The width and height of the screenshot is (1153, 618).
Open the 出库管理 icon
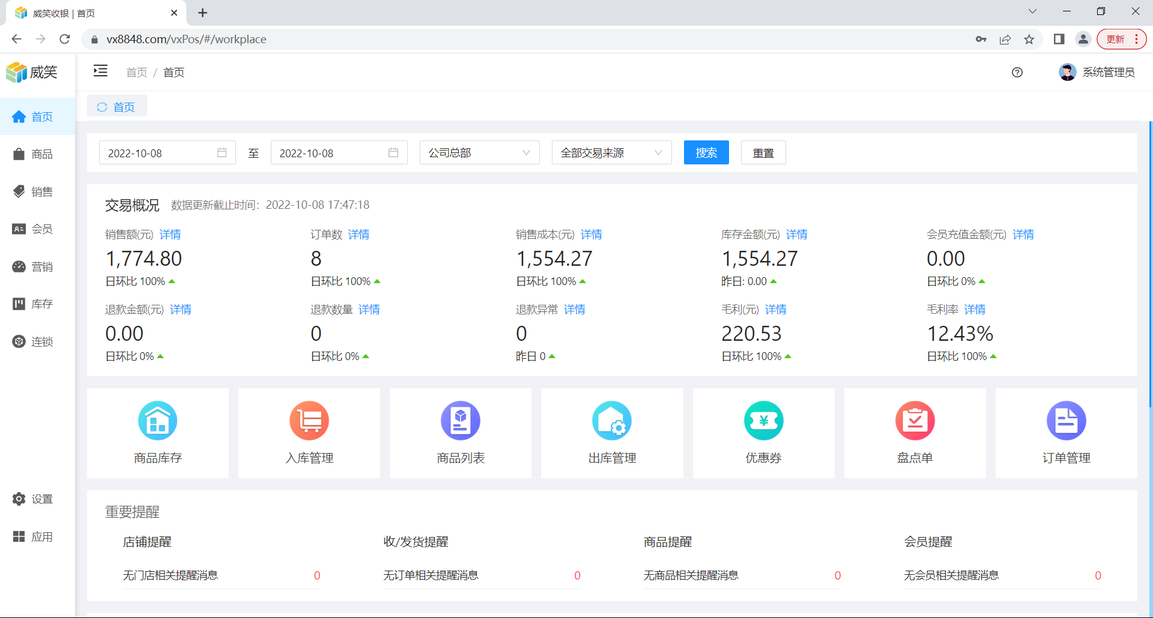[x=612, y=421]
